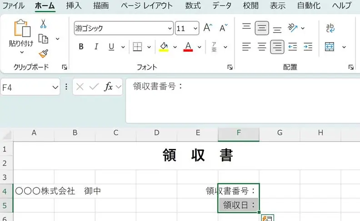Open the ヘルプ tab
The width and height of the screenshot is (360, 221).
point(342,5)
